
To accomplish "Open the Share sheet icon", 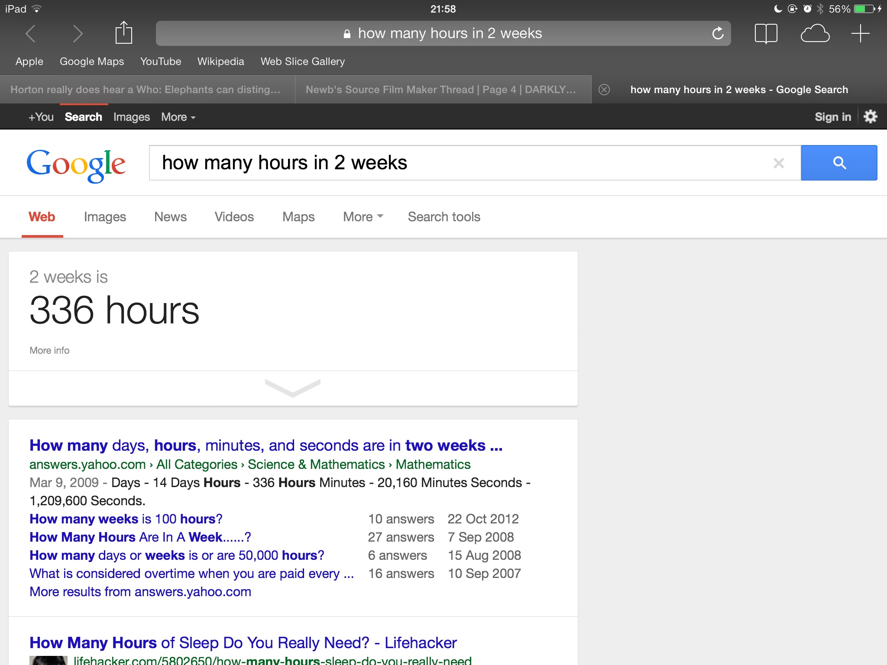I will coord(123,33).
